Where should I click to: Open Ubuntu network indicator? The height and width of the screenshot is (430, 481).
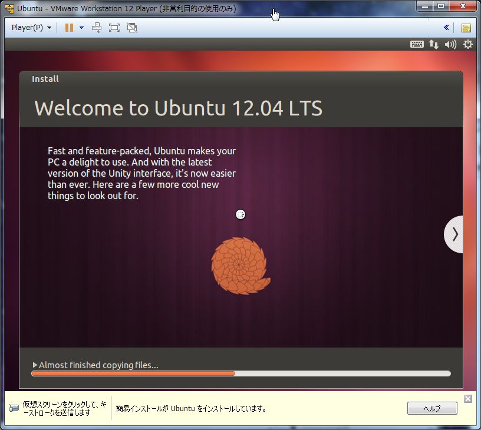click(434, 44)
